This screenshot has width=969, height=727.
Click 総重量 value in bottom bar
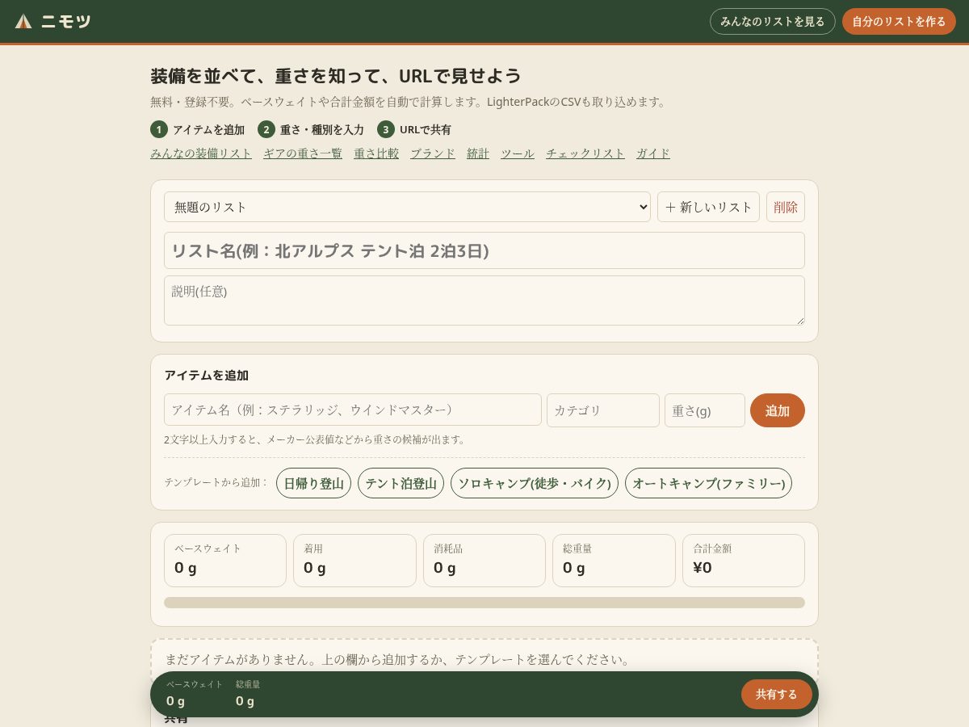point(245,701)
